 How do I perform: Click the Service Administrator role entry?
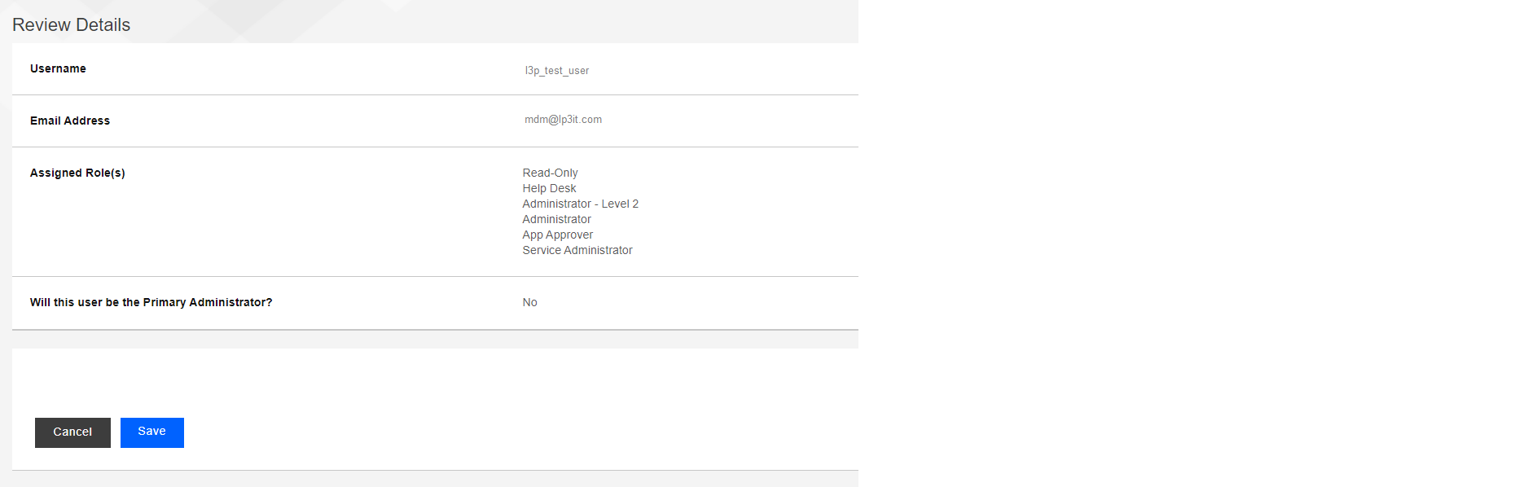coord(577,250)
